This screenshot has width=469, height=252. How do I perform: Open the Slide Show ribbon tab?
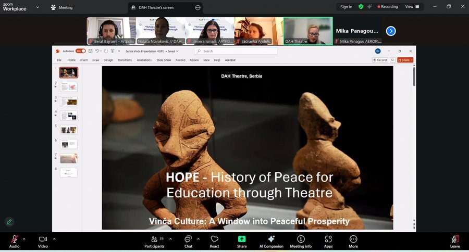point(164,60)
